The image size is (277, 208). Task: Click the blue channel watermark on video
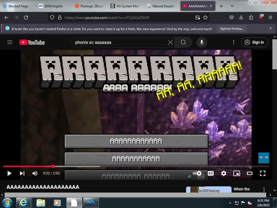point(263,158)
